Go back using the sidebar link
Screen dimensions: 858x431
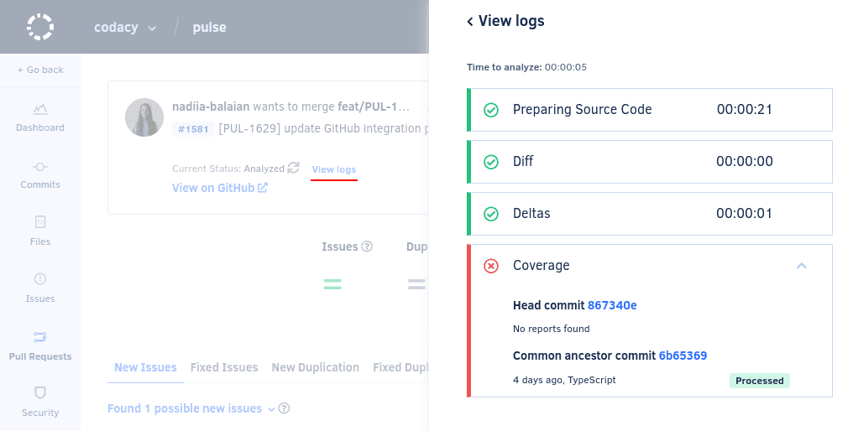coord(40,70)
